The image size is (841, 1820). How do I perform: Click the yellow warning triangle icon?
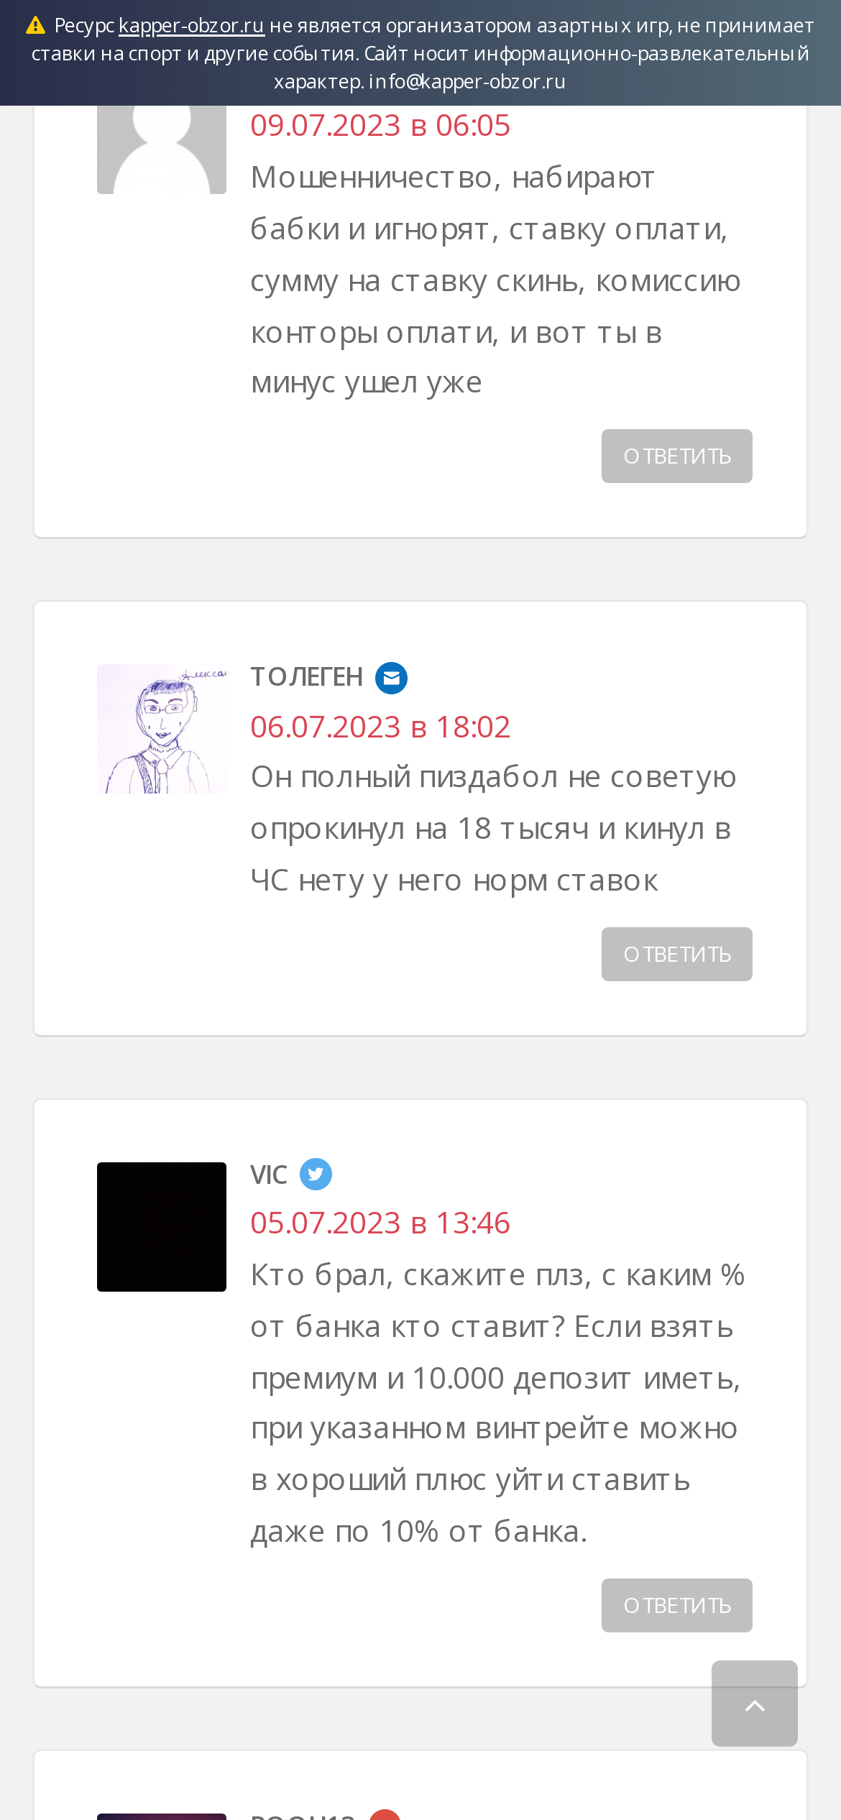(35, 26)
